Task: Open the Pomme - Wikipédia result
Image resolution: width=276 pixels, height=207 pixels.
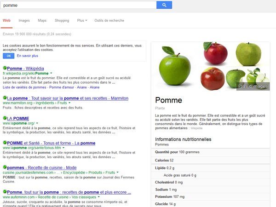Action: point(25,68)
